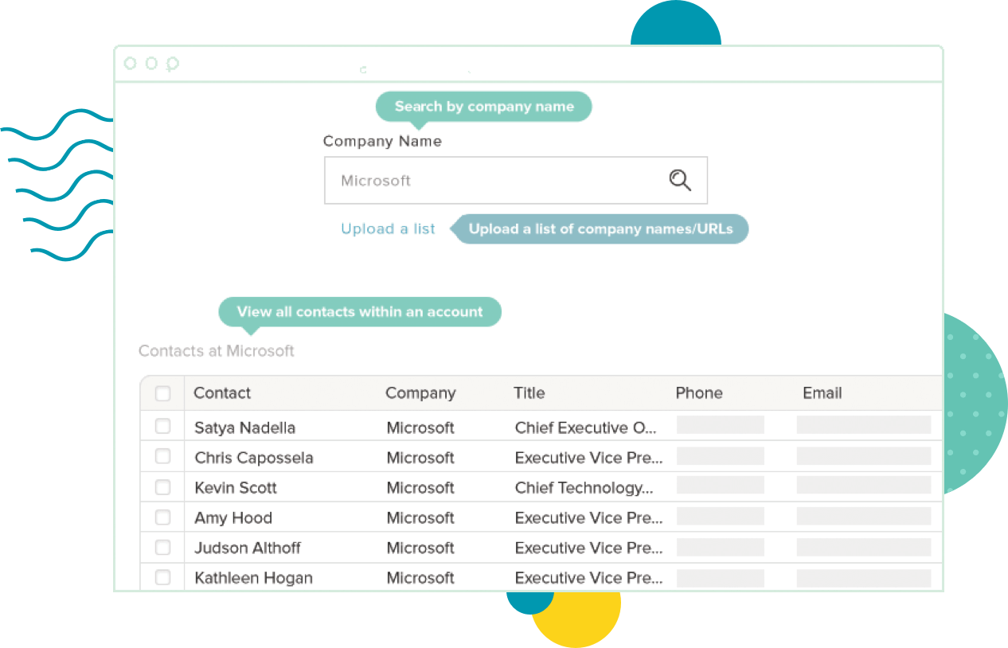Open the Upload a list link
This screenshot has height=648, width=1008.
pos(388,229)
